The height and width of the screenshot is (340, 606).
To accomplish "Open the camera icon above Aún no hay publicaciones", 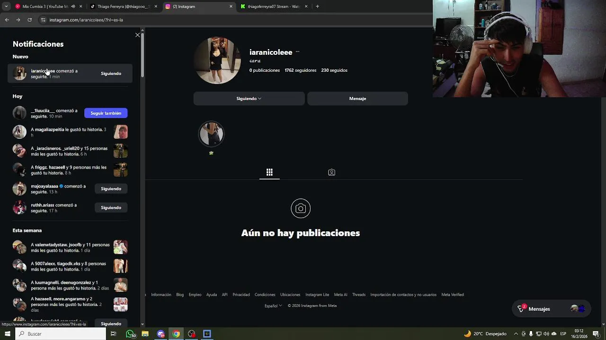I will (301, 209).
